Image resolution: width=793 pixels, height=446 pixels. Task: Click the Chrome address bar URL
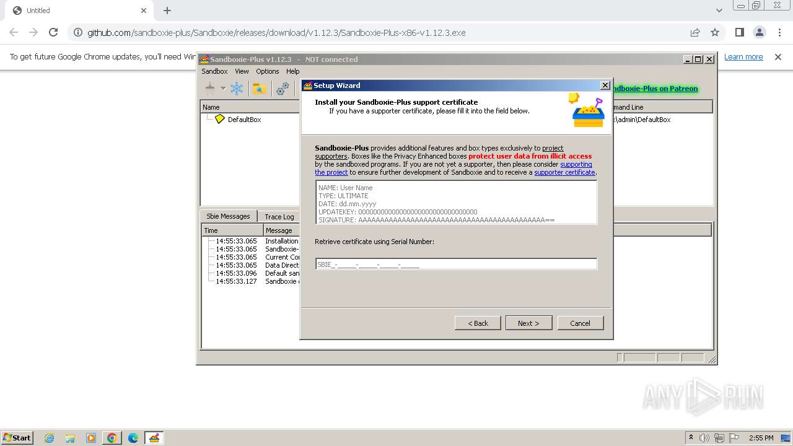tap(276, 33)
